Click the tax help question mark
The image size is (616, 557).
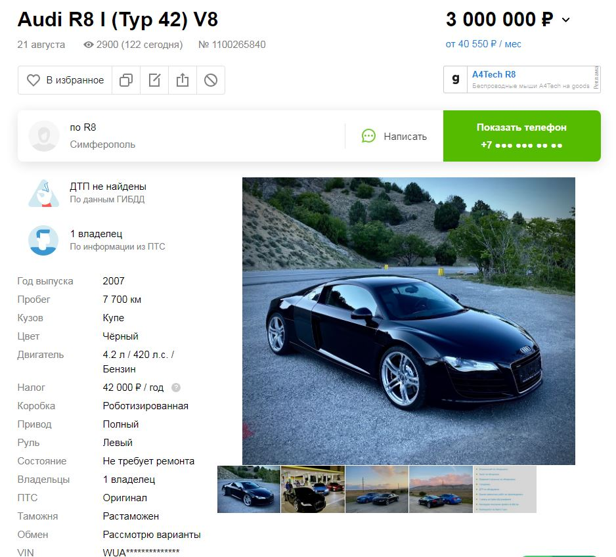coord(176,388)
